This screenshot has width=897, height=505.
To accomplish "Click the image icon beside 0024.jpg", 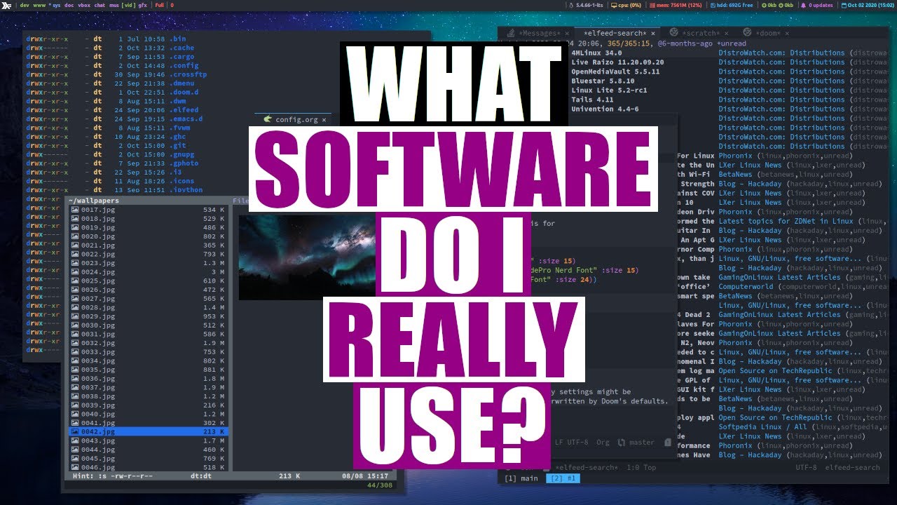I will 75,272.
